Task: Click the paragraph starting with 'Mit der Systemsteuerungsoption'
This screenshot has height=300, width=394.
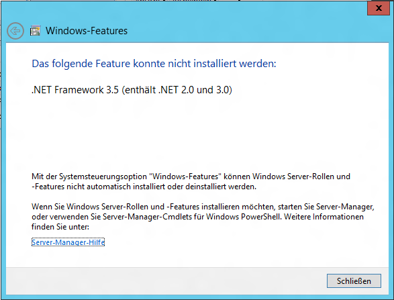Action: point(191,181)
